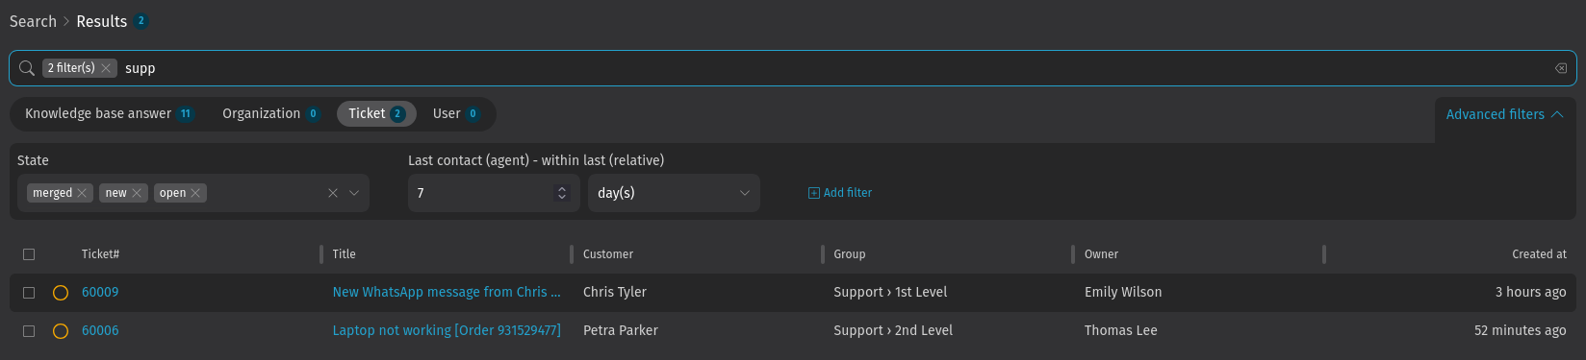Click the state circle icon of ticket 60006
The width and height of the screenshot is (1586, 360).
click(61, 331)
